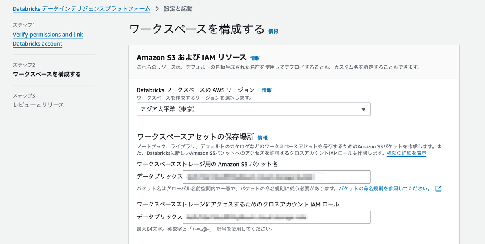
Task: Click the external link icon after 命名規則 link
Action: click(438, 188)
